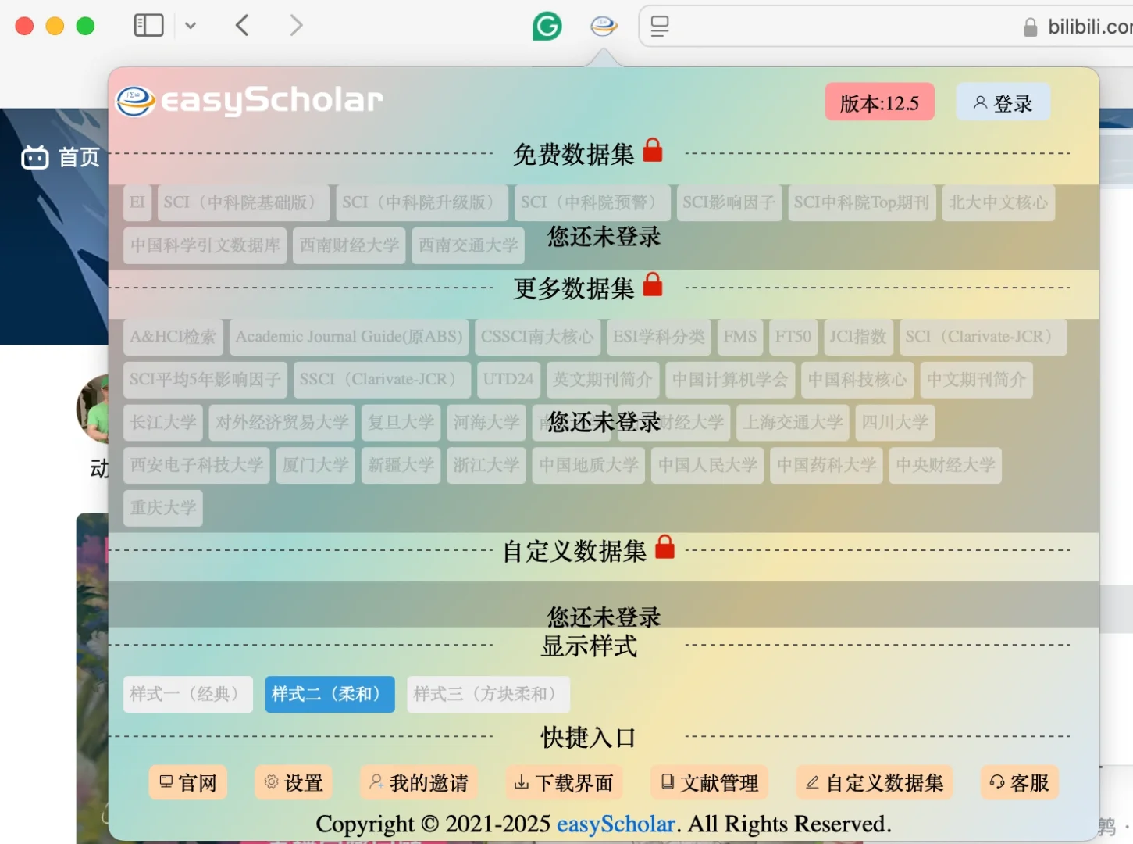
Task: Open 我的邀请 invitation page
Action: pos(419,782)
